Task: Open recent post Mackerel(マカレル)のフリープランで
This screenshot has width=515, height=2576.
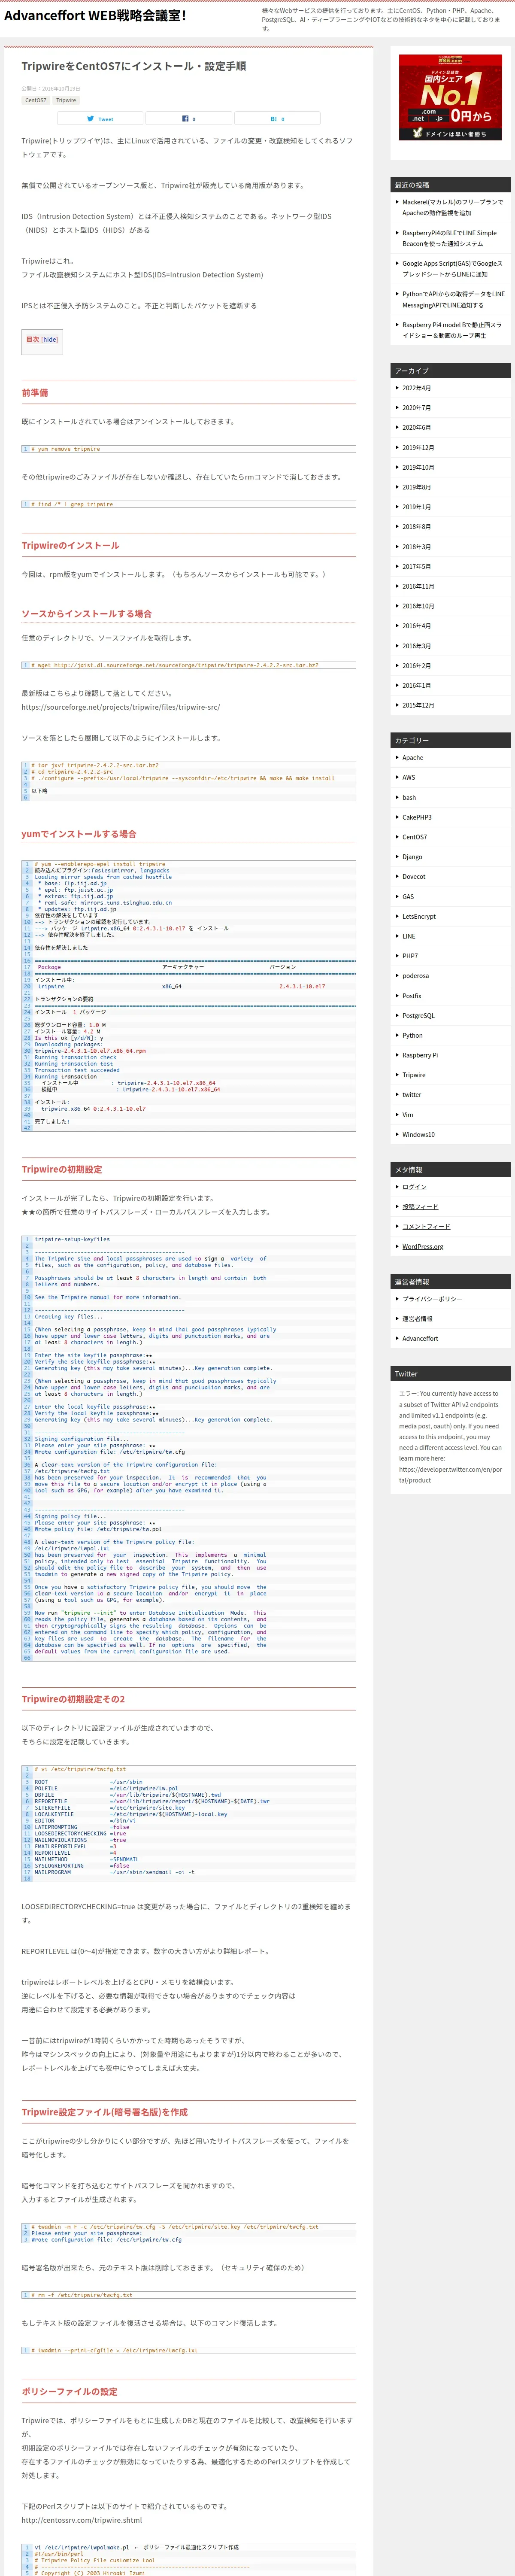Action: click(453, 207)
